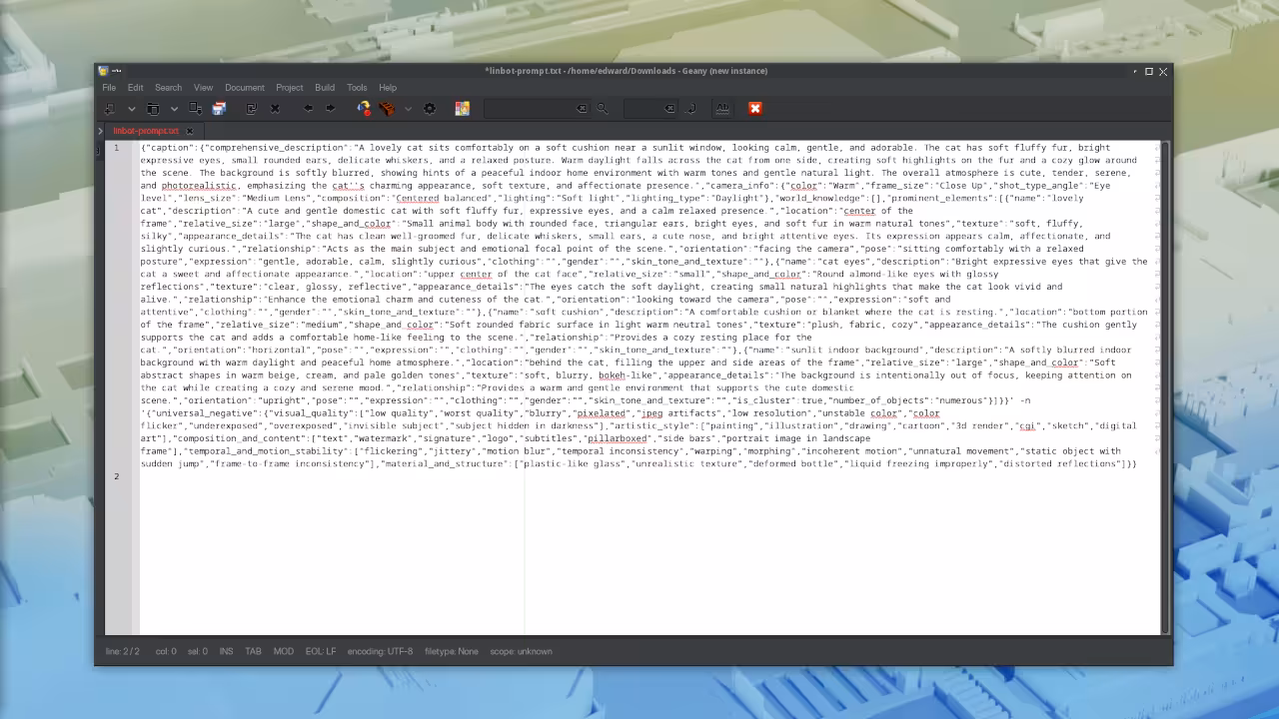Open the color chooser dialog
This screenshot has height=719, width=1279.
coord(462,108)
